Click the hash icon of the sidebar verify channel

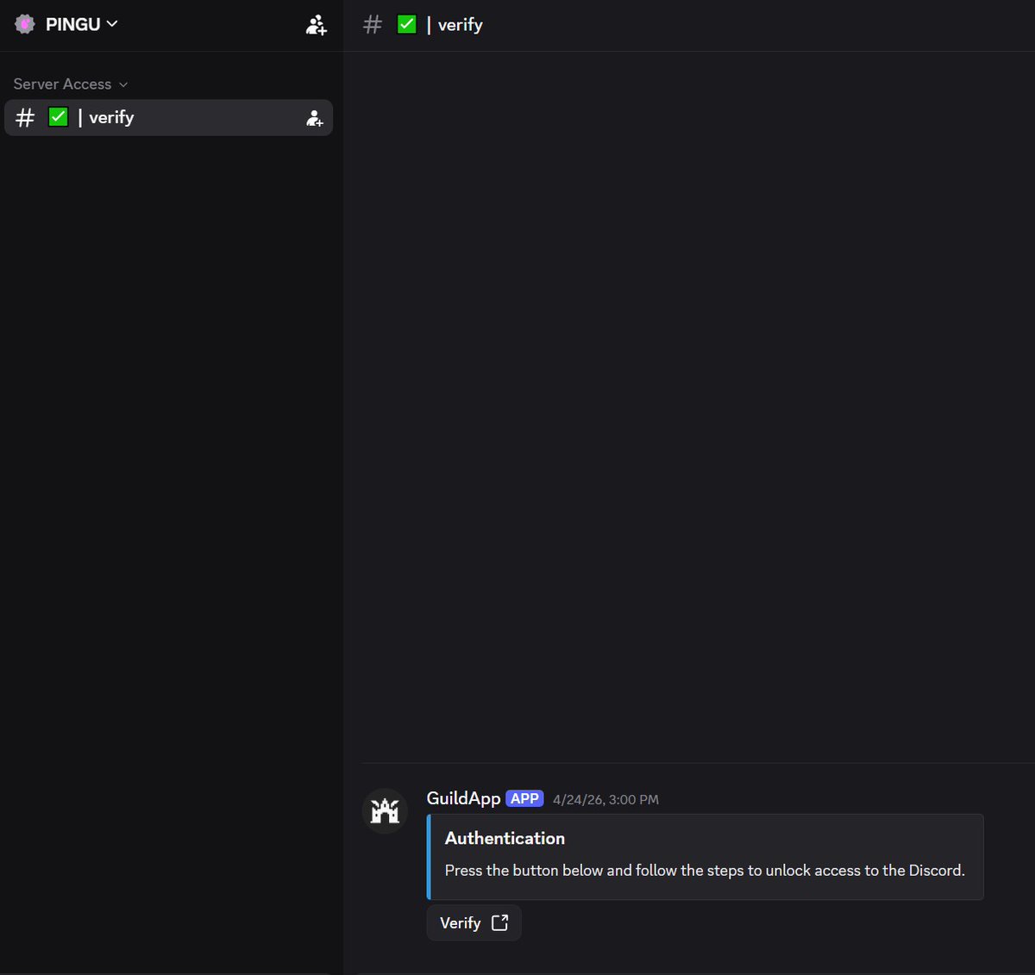pyautogui.click(x=25, y=117)
